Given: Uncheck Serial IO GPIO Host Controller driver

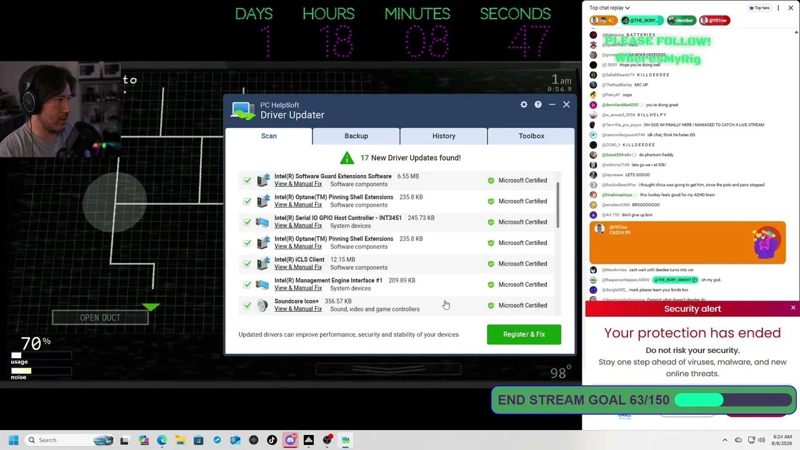Looking at the screenshot, I should 247,222.
